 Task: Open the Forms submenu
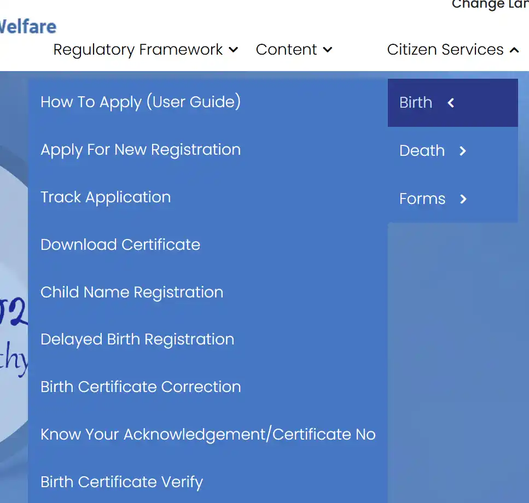[x=453, y=198]
